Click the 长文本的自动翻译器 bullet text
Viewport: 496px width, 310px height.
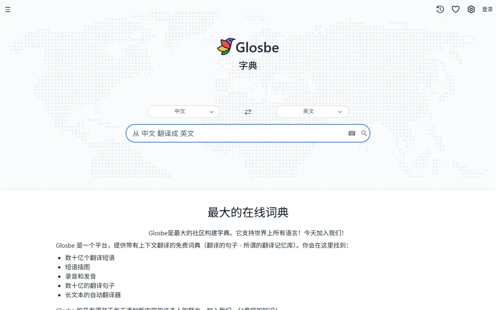point(93,295)
